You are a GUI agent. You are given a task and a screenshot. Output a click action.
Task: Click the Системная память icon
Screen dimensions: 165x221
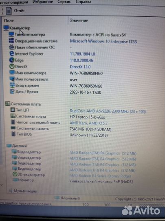tap(13, 128)
